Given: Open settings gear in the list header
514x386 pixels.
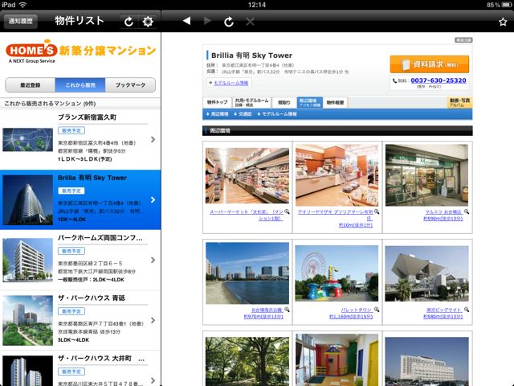Looking at the screenshot, I should click(148, 22).
